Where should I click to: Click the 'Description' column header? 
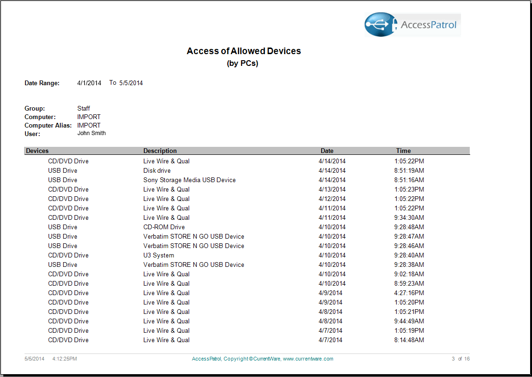click(x=160, y=151)
